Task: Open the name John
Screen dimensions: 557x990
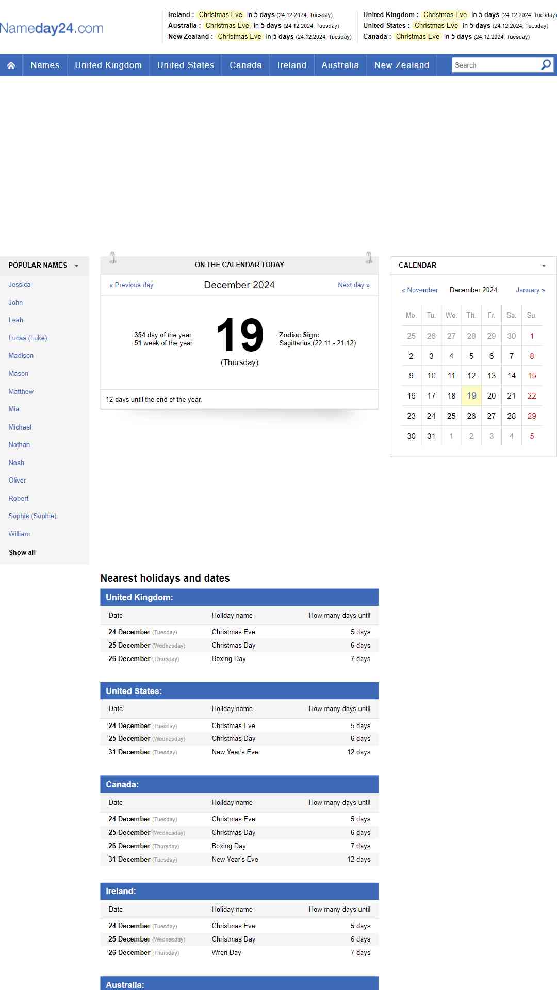Action: pyautogui.click(x=15, y=303)
